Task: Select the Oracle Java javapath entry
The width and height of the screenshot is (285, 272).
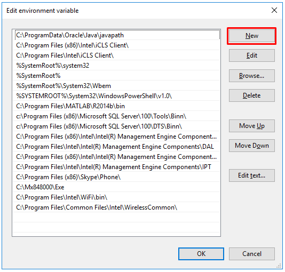Action: (x=116, y=35)
